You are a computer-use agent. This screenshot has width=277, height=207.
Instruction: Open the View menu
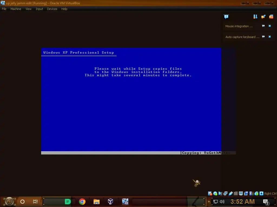[x=28, y=9]
